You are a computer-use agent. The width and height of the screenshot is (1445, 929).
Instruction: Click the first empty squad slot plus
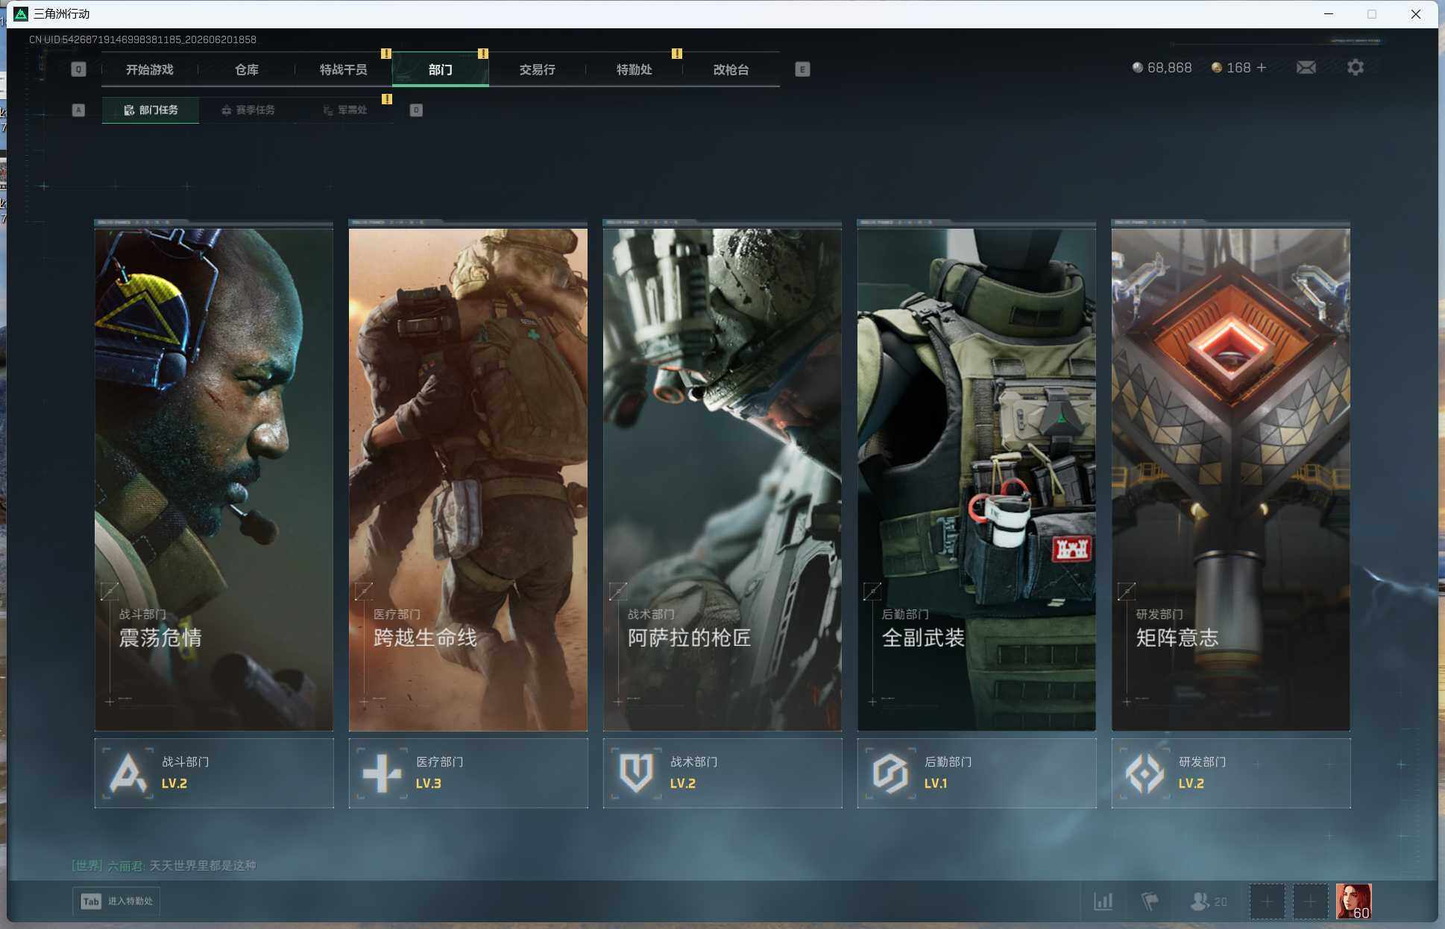[x=1267, y=901]
